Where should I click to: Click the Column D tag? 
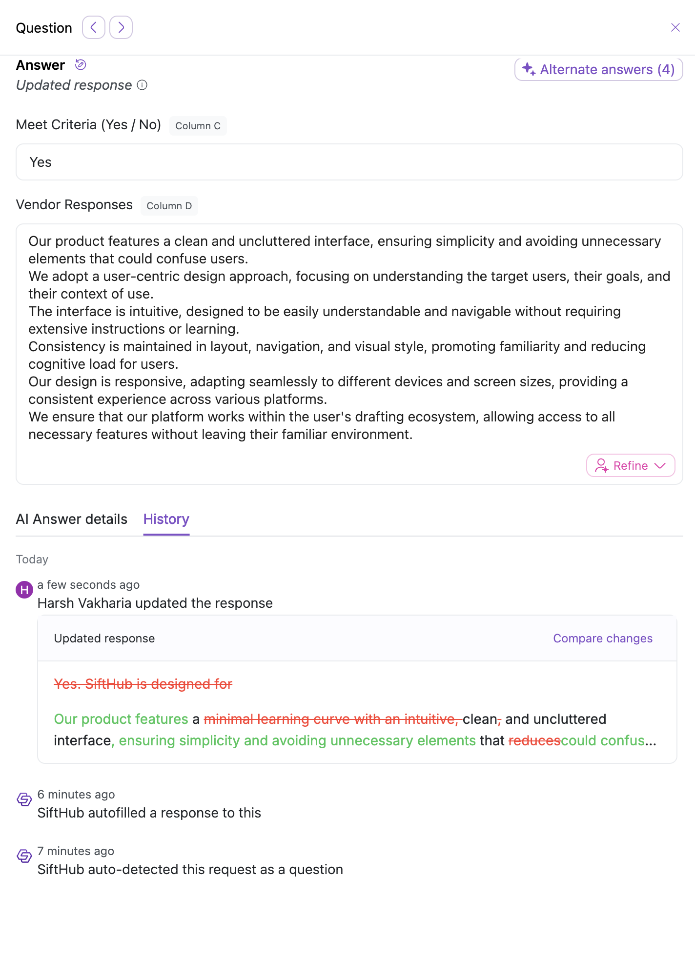click(x=169, y=206)
